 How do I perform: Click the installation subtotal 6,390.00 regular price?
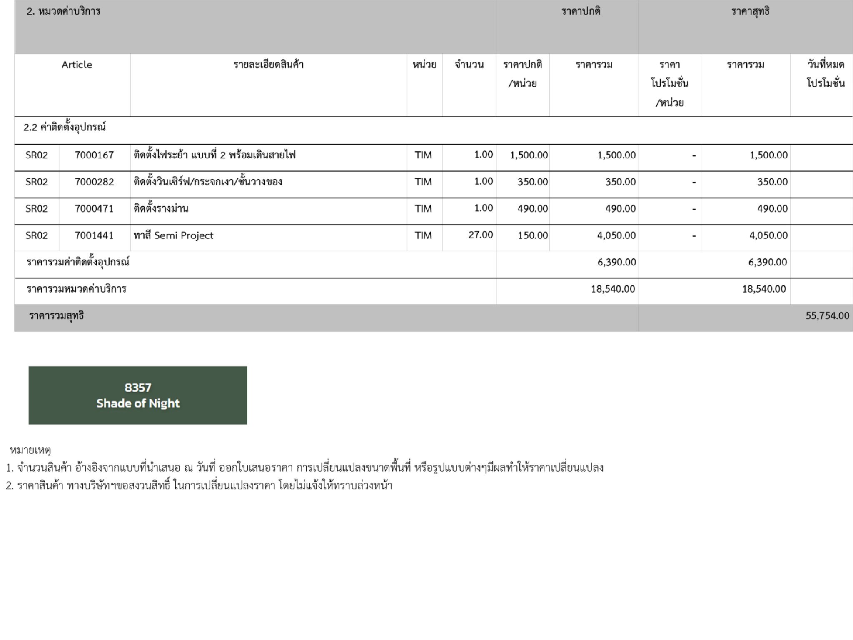click(616, 262)
